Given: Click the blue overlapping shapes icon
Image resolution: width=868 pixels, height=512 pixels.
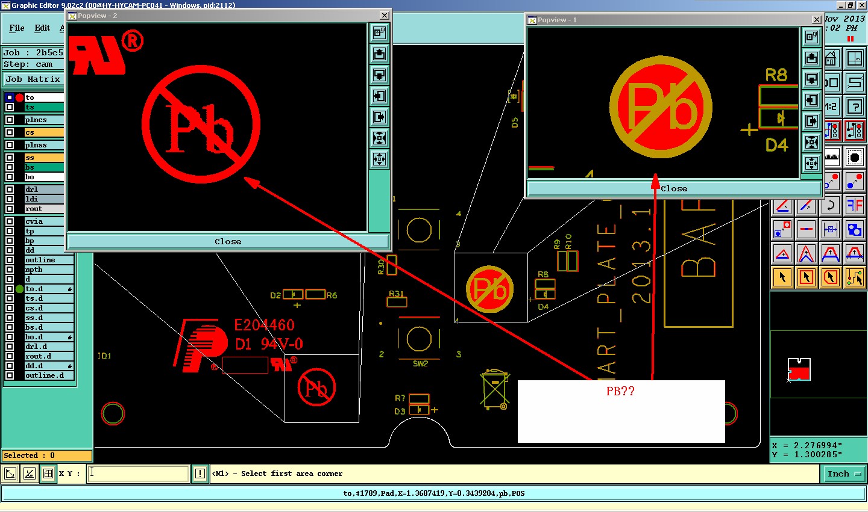Looking at the screenshot, I should click(855, 229).
